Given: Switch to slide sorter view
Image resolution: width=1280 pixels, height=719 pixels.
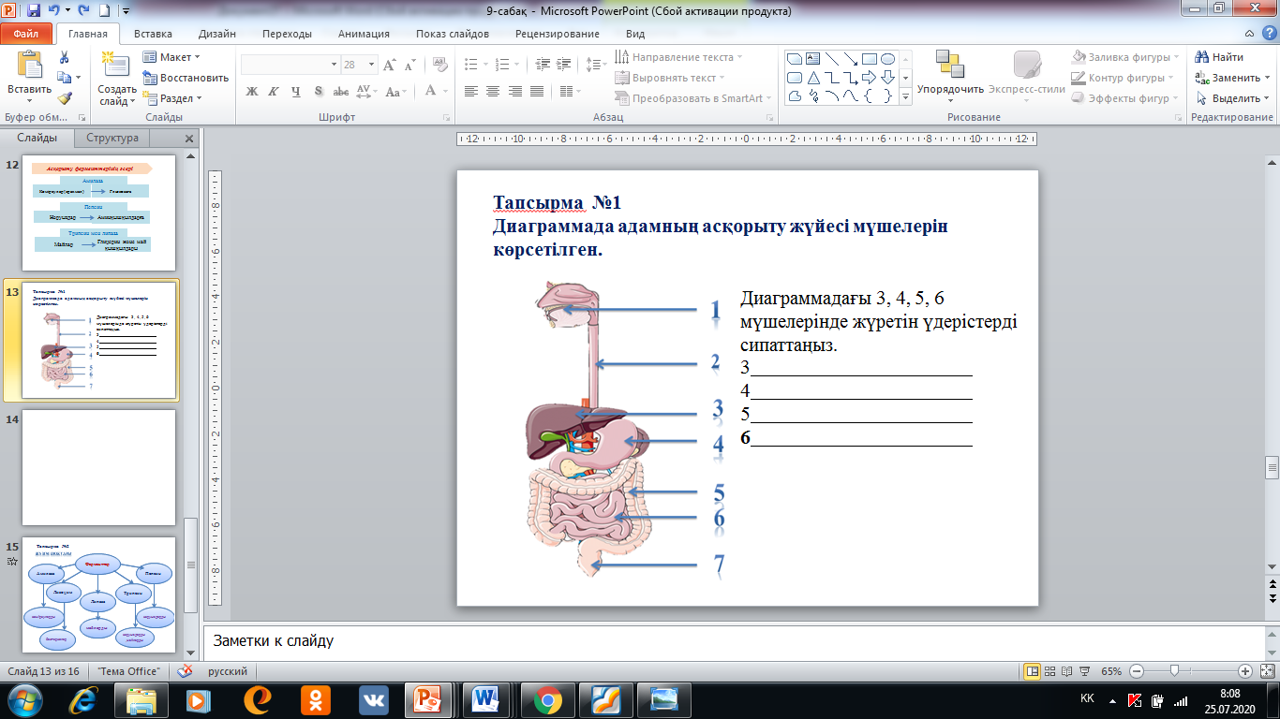Looking at the screenshot, I should 1050,671.
